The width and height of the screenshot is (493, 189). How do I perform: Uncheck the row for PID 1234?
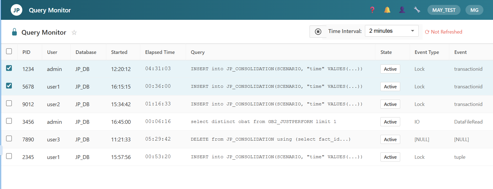9,68
